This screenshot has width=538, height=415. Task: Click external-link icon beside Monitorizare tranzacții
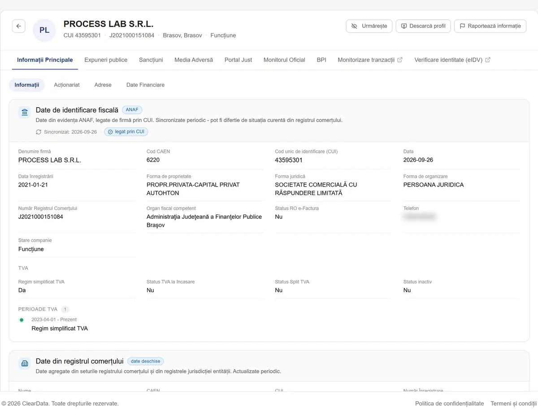tap(400, 60)
